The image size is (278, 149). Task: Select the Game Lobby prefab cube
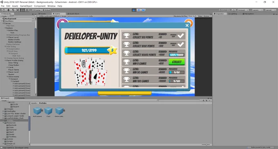coord(59,111)
